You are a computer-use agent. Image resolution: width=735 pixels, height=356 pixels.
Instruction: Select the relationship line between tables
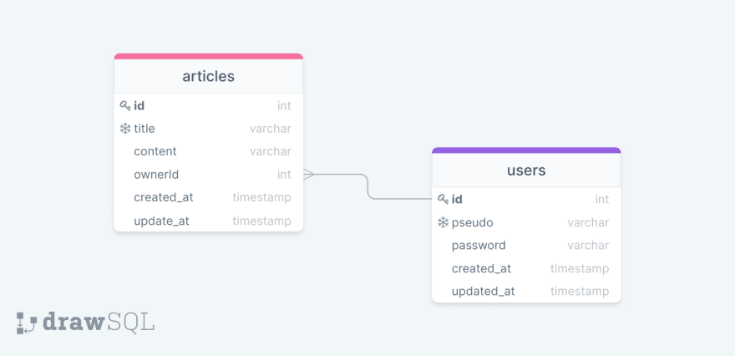click(x=367, y=186)
